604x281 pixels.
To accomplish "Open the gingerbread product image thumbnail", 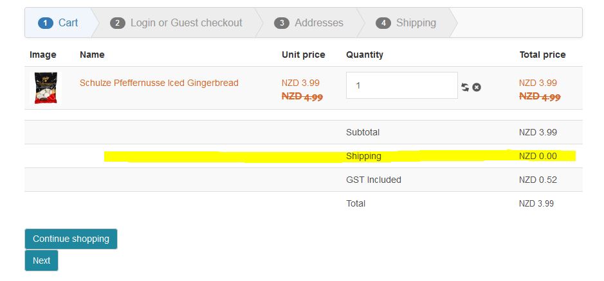I will coord(46,88).
